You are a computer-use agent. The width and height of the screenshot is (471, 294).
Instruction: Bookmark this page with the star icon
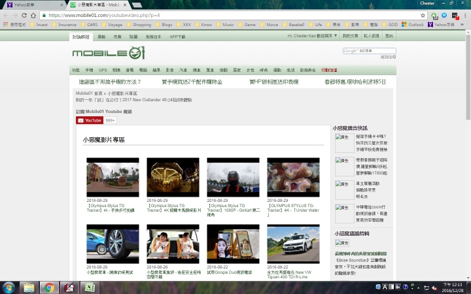click(423, 15)
